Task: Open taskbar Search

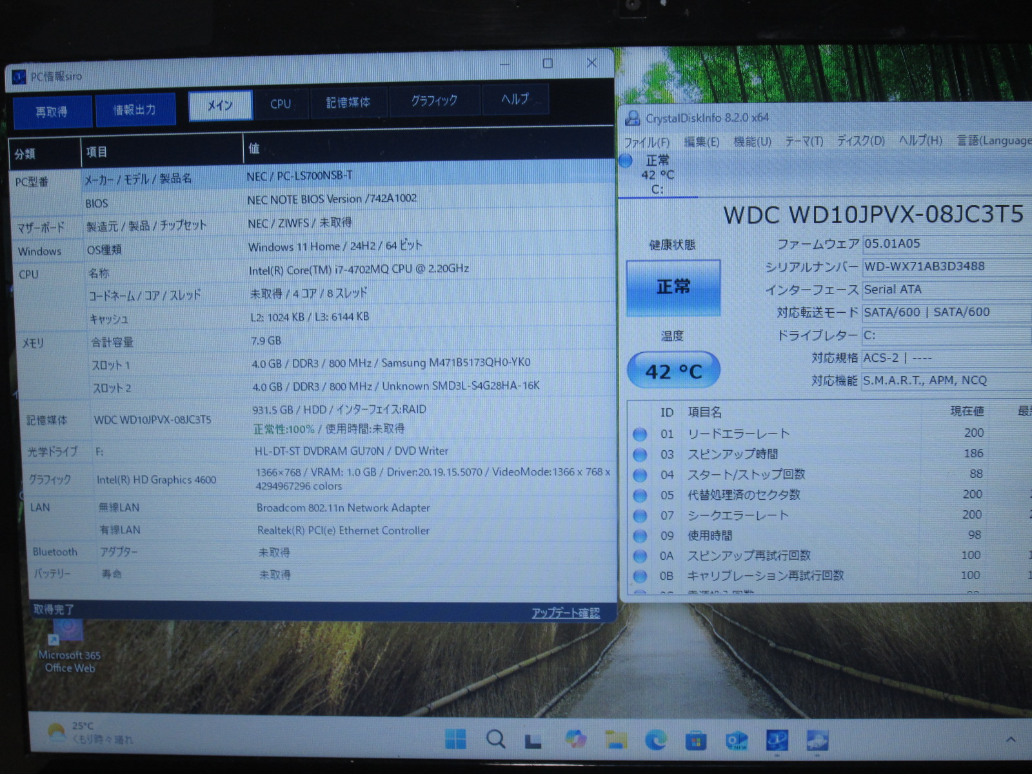Action: click(495, 739)
